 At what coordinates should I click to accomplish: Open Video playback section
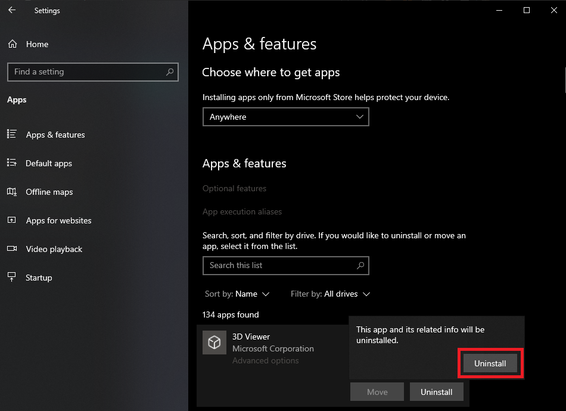54,249
